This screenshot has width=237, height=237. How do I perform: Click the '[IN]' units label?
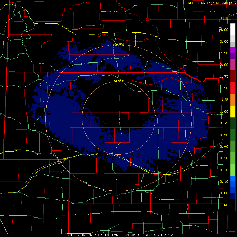click(x=225, y=18)
